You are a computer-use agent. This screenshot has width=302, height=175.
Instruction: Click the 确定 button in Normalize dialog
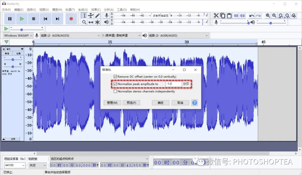pos(160,103)
